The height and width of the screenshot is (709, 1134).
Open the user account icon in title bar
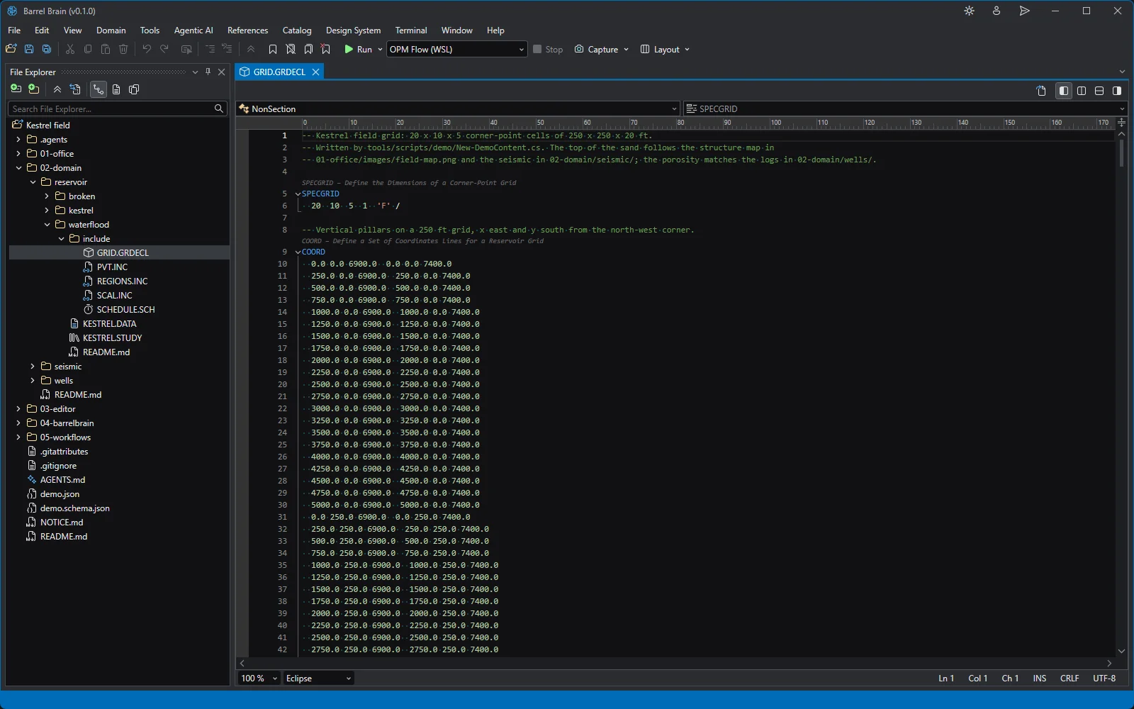tap(997, 11)
